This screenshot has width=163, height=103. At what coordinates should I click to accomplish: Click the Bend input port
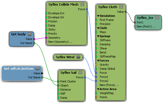(x=96, y=53)
